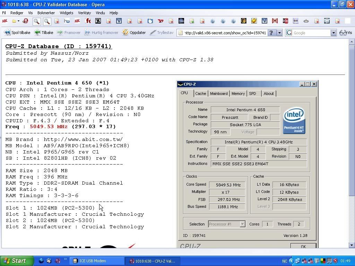Click the page with green star bookmark
The image size is (355, 266).
click(192, 21)
